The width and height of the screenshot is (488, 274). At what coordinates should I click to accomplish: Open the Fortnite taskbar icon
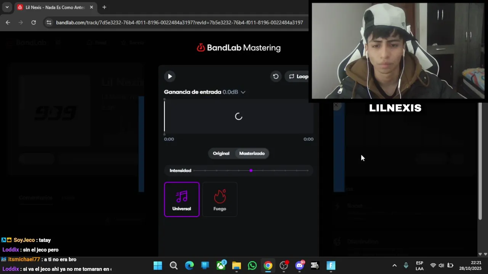[331, 266]
